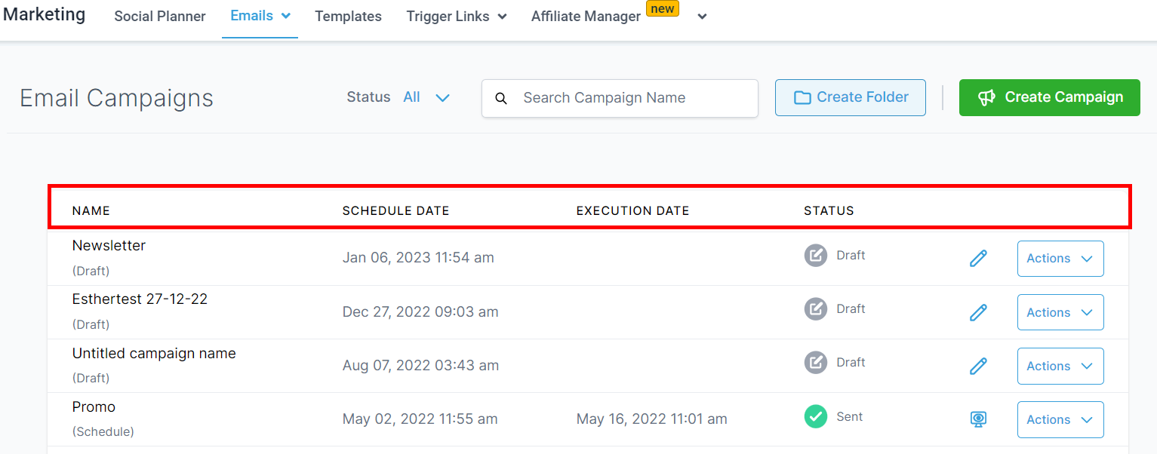1157x454 pixels.
Task: Edit the Esthertest 27-12-22 campaign via pencil icon
Action: coord(978,312)
